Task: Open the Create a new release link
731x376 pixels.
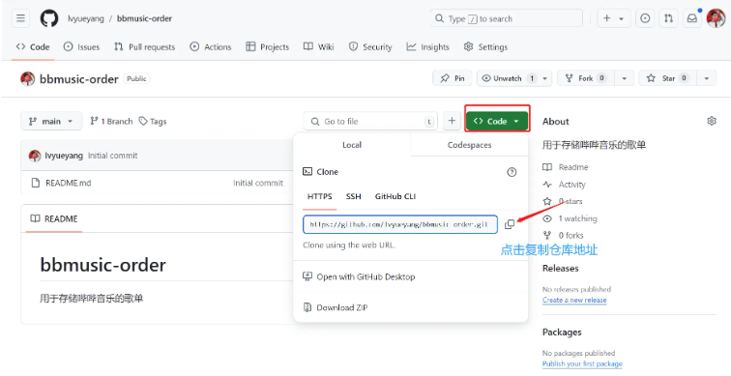Action: (574, 300)
